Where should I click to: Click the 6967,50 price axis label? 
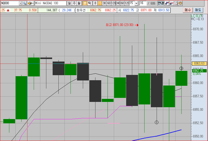coord(198,42)
